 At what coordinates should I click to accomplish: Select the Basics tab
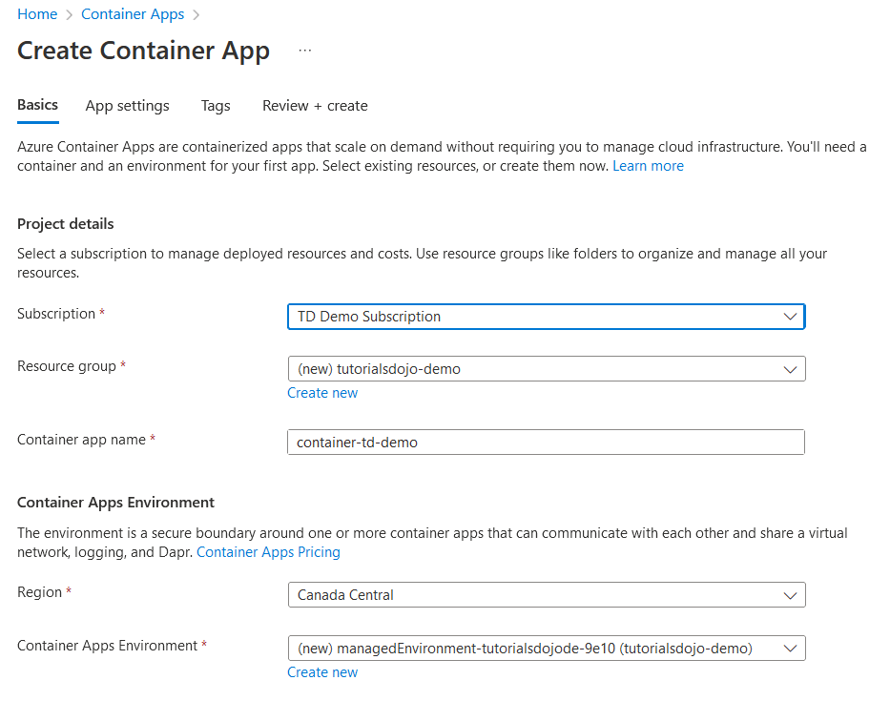coord(38,105)
